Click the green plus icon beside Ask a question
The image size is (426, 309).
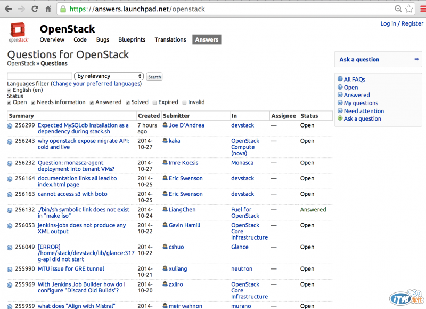pos(340,118)
